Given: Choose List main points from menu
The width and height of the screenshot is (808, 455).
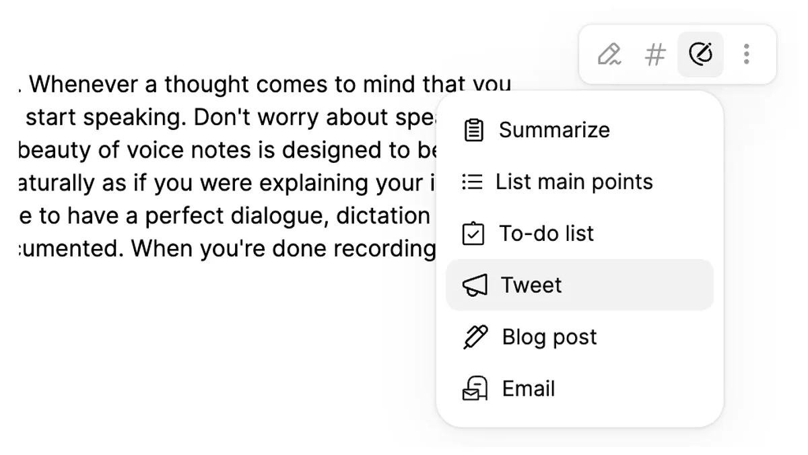Looking at the screenshot, I should click(574, 182).
